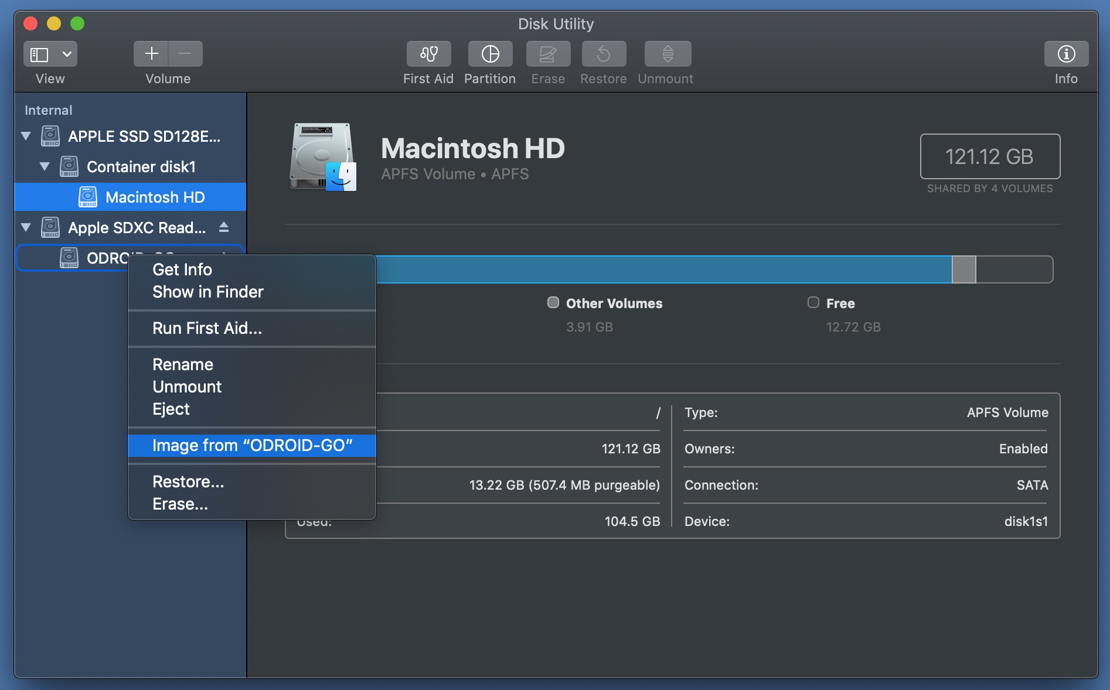1110x690 pixels.
Task: Click the "APFS Volume • APFS" subtitle
Action: pos(455,174)
